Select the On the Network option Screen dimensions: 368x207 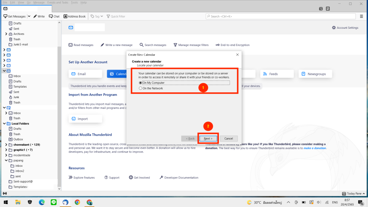[x=141, y=88]
